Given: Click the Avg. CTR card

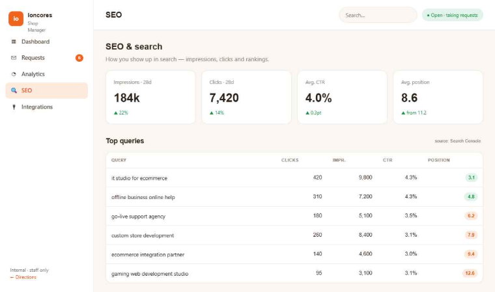Looking at the screenshot, I should 342,97.
